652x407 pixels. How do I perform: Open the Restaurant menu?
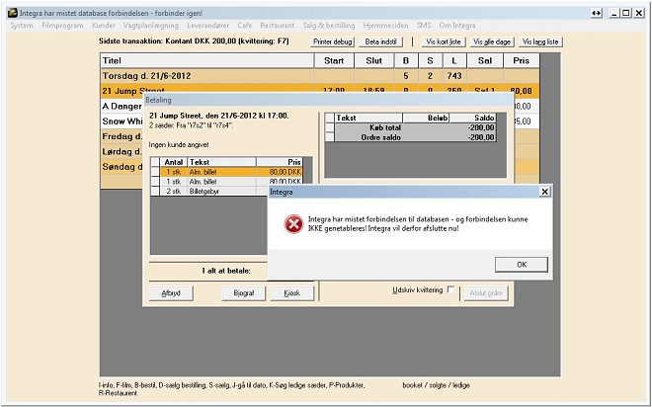277,26
